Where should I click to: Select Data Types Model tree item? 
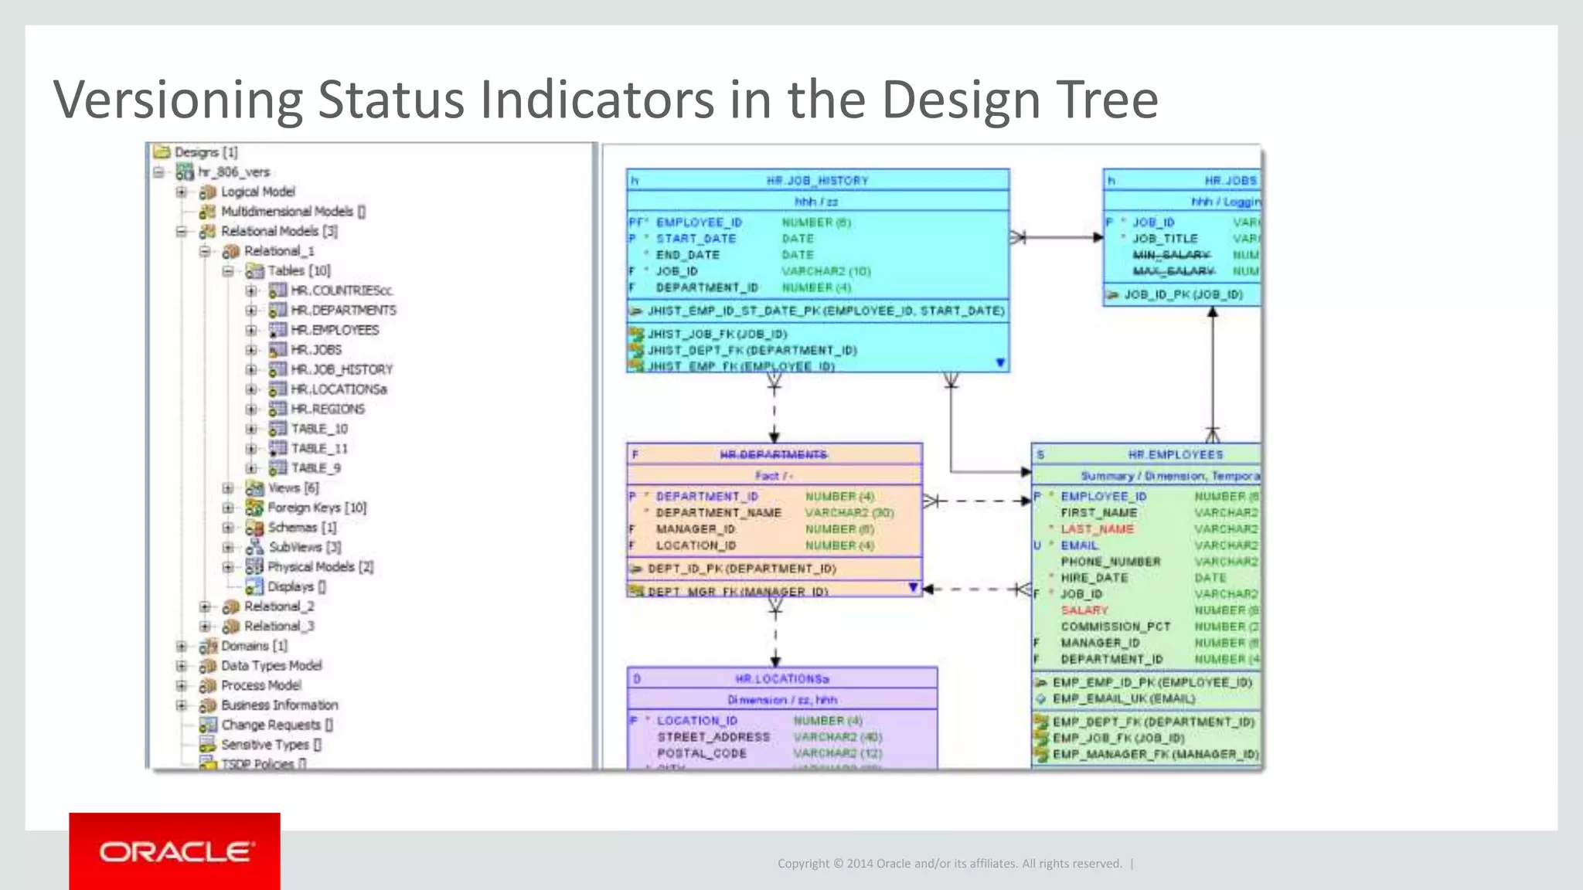[271, 666]
